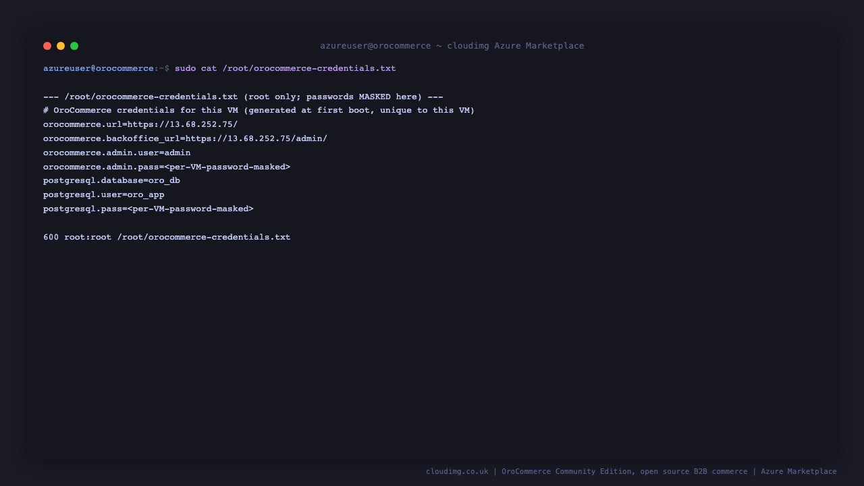This screenshot has width=864, height=486.
Task: Click the green maximize window dot
Action: coord(74,46)
